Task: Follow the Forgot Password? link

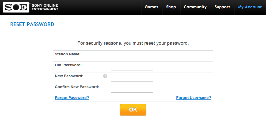Action: pyautogui.click(x=72, y=98)
